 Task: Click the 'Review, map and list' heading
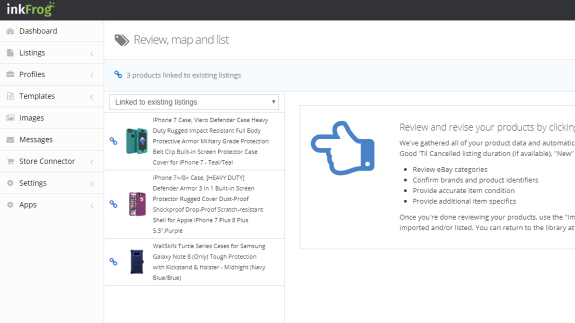pyautogui.click(x=181, y=40)
